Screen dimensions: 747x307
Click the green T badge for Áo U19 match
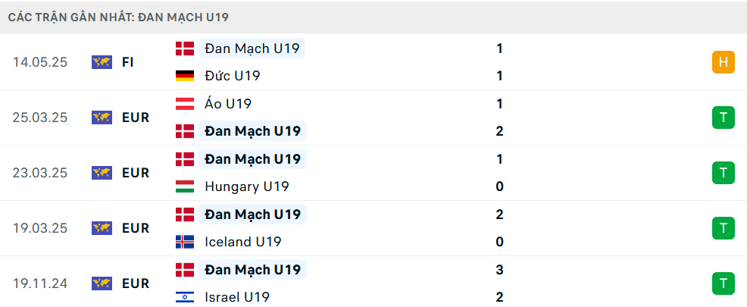(724, 117)
